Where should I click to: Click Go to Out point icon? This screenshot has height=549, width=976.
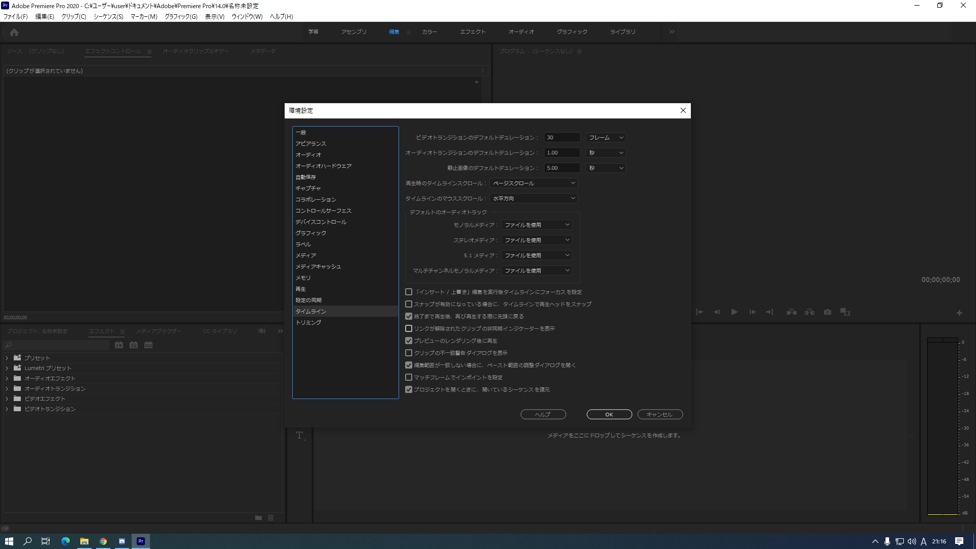pyautogui.click(x=770, y=312)
